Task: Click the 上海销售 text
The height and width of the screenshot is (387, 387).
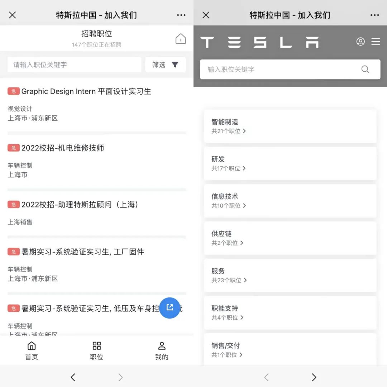Action: pyautogui.click(x=20, y=222)
